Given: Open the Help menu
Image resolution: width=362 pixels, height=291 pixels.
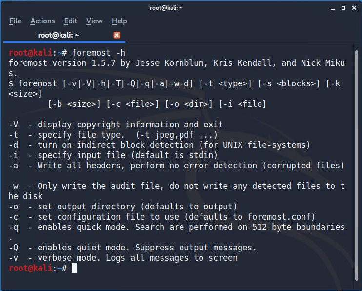Looking at the screenshot, I should pyautogui.click(x=120, y=21).
